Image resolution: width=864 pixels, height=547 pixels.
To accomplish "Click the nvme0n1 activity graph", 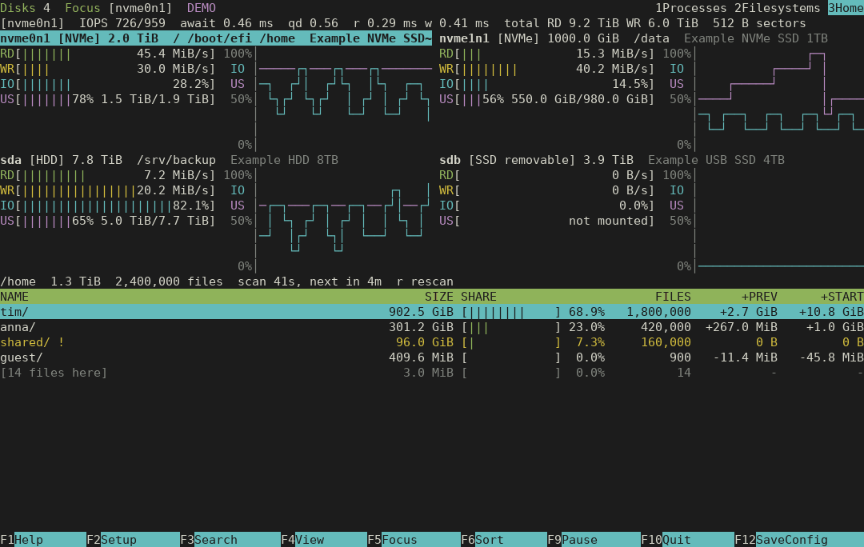I will tap(344, 99).
